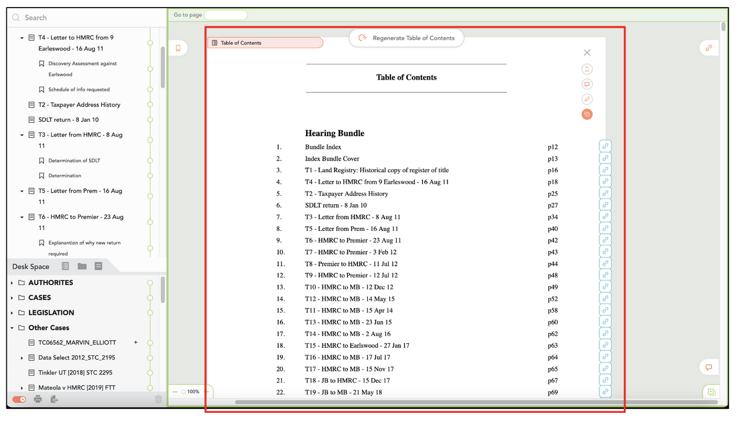Expand the LEGISLATION folder

(12, 313)
